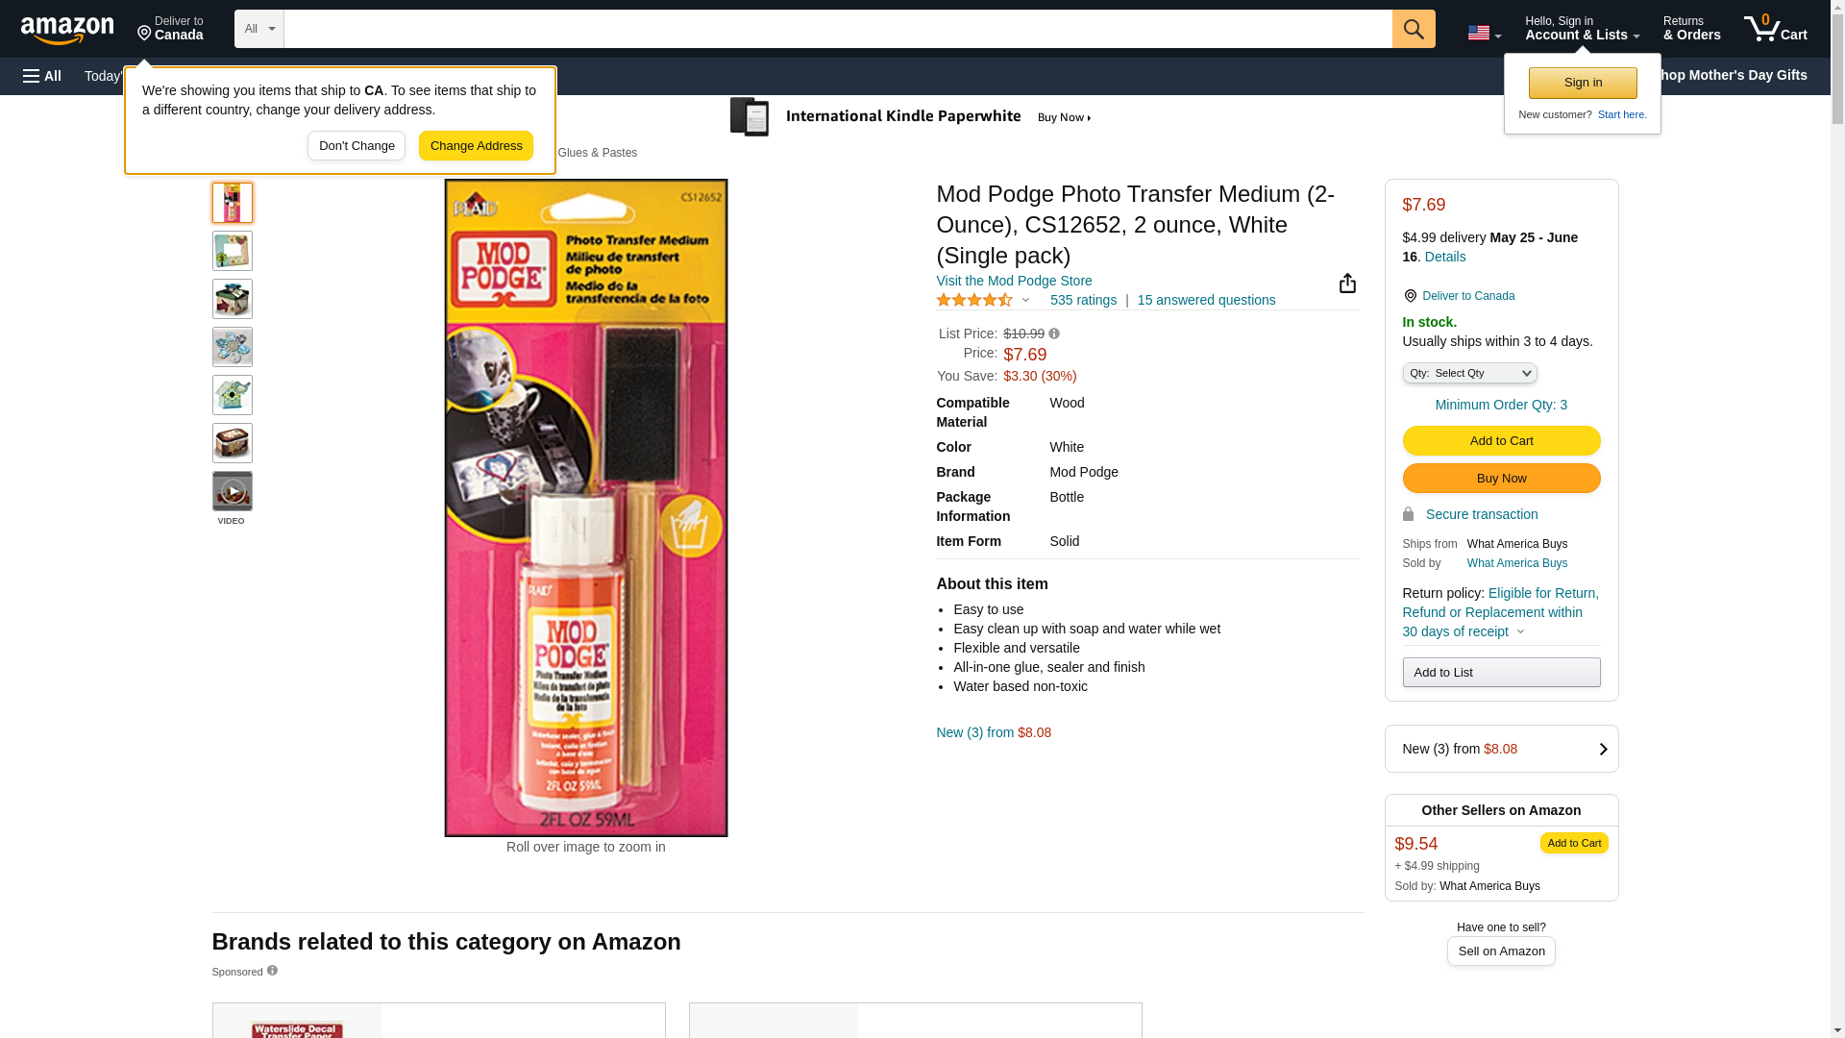This screenshot has width=1845, height=1038.
Task: Open Returns & Orders
Action: coord(1691,29)
